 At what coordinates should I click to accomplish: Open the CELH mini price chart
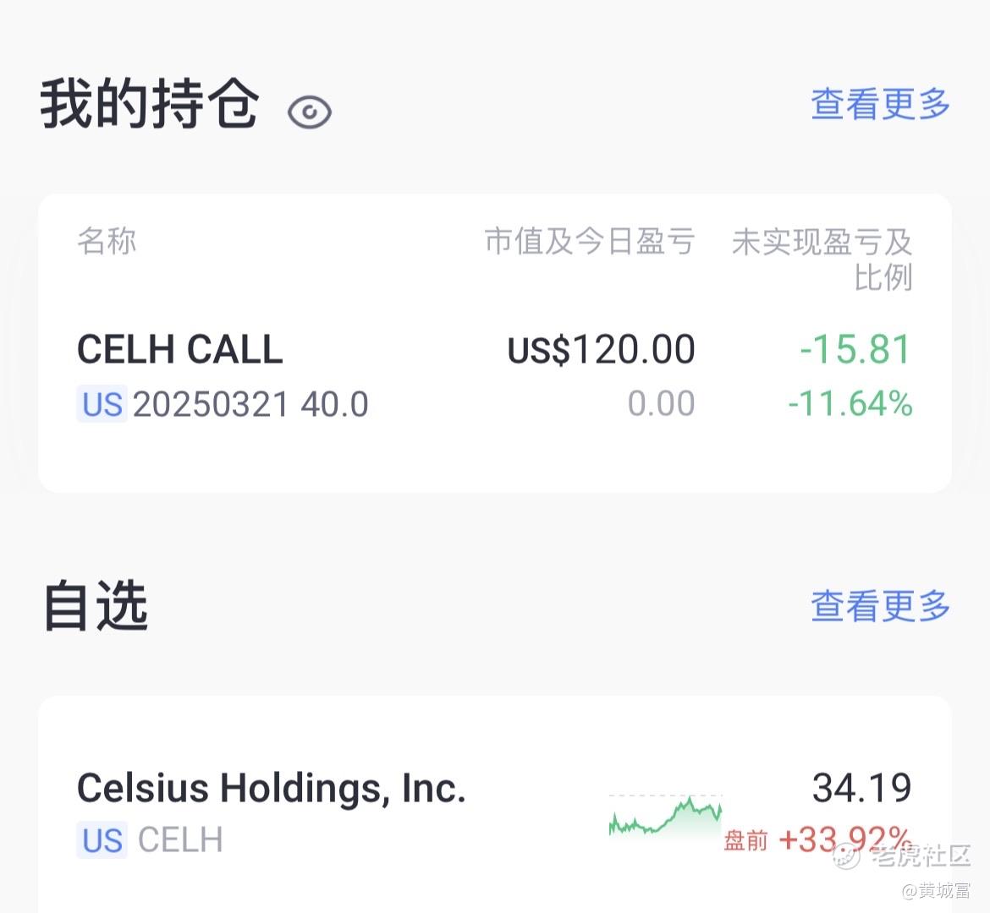pos(665,815)
